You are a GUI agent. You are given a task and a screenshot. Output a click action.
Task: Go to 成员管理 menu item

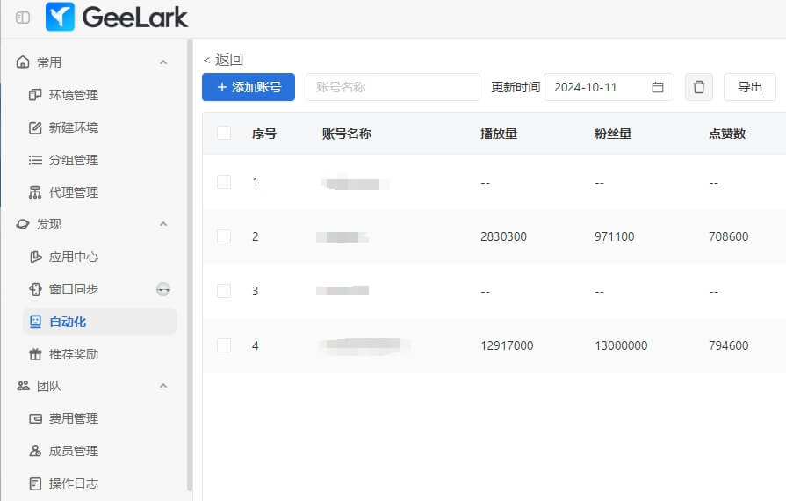coord(73,451)
